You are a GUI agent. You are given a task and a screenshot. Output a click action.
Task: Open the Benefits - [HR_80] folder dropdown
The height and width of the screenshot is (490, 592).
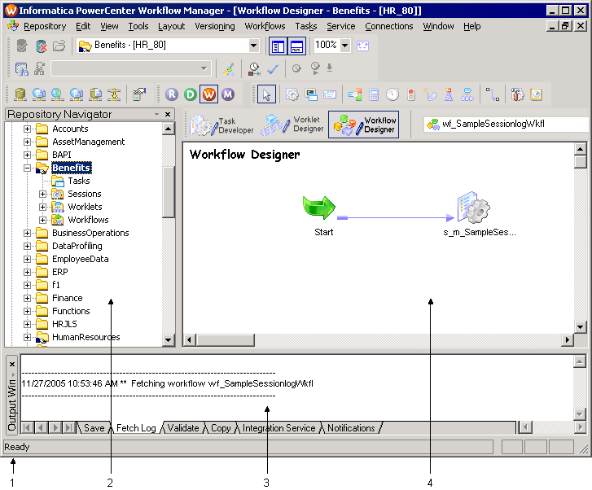[253, 46]
